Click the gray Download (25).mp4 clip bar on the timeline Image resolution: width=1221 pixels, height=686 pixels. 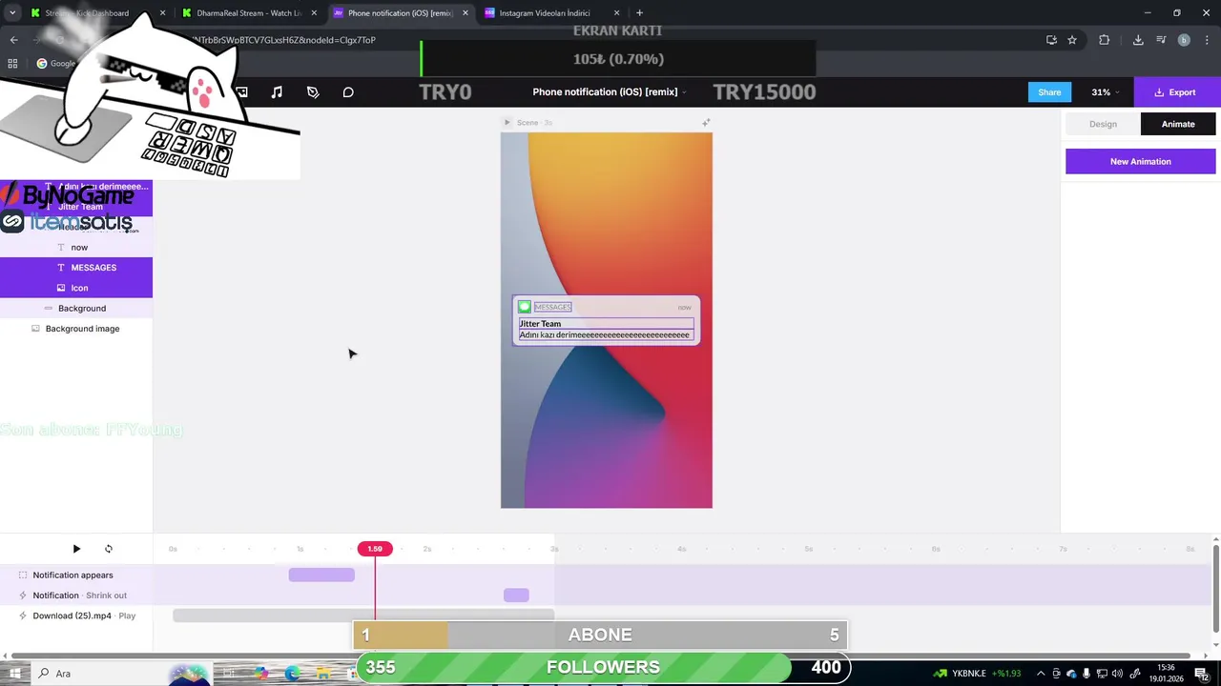click(362, 615)
